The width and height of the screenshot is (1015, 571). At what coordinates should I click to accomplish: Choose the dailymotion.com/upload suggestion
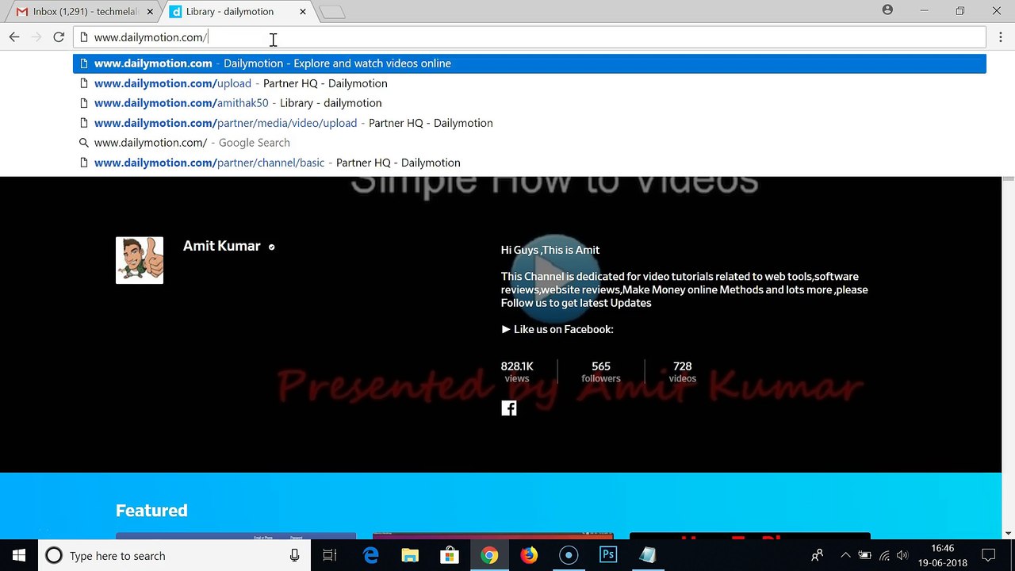pos(530,83)
